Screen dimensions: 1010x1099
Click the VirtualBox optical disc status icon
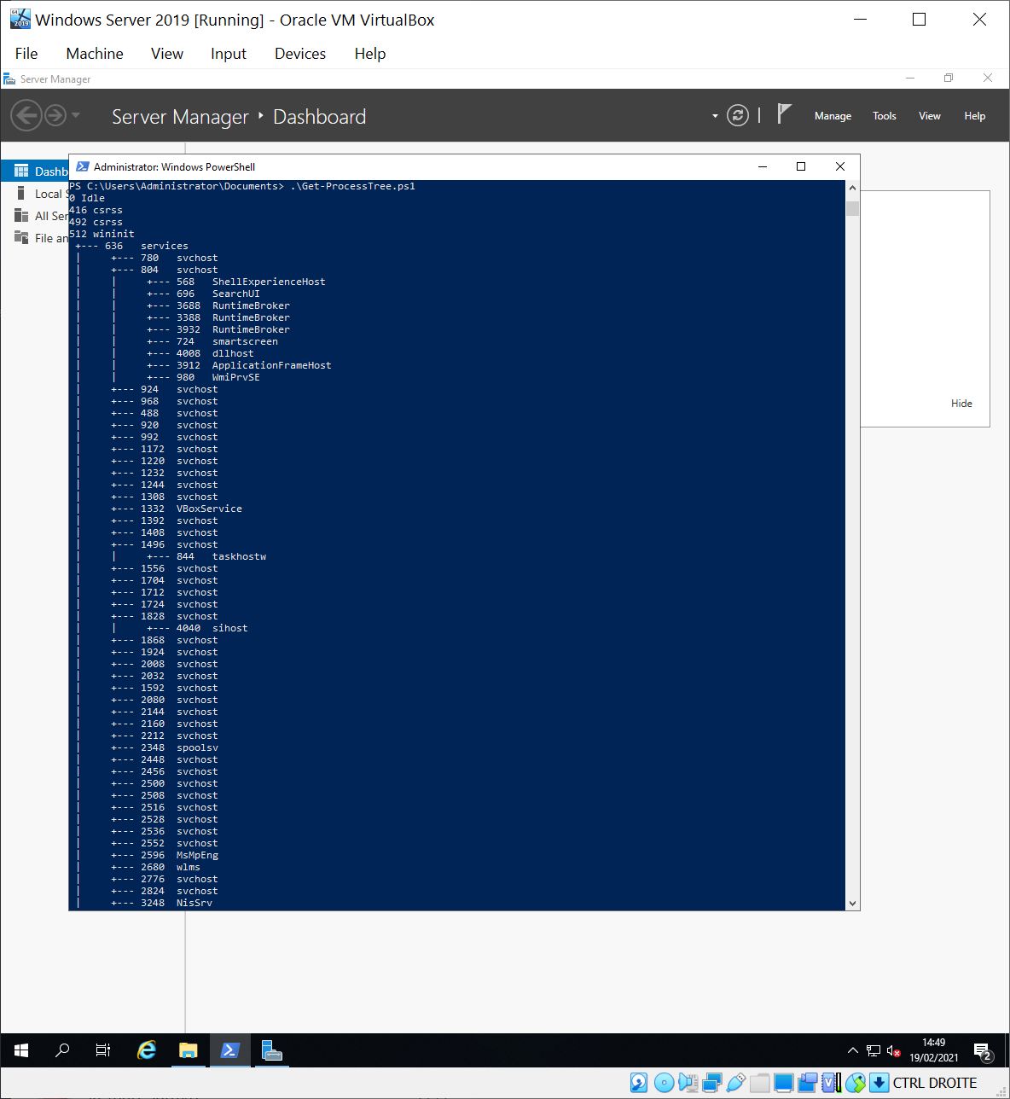(664, 1083)
